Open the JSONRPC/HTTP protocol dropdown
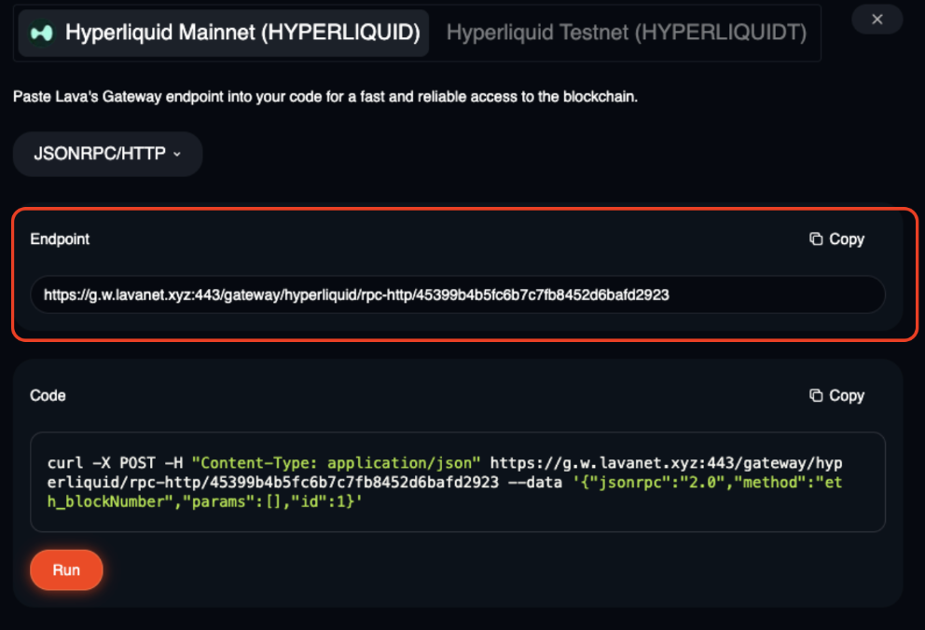 click(x=107, y=155)
